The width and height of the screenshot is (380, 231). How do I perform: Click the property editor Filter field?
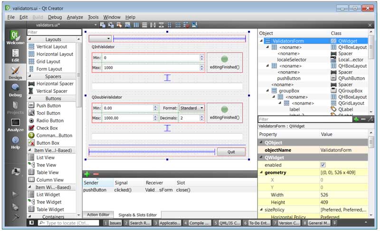pyautogui.click(x=305, y=119)
